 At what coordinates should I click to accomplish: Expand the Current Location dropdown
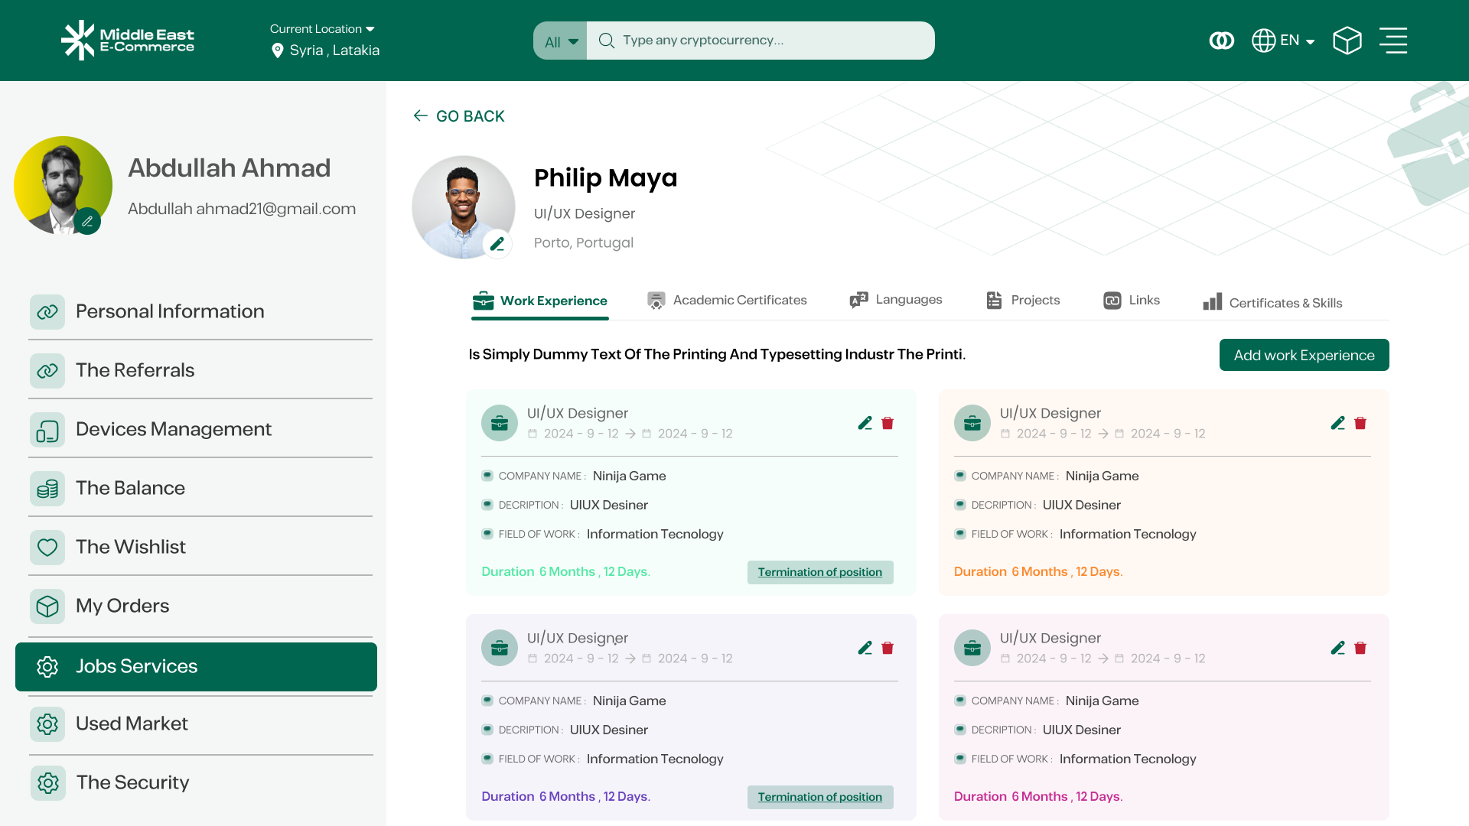(322, 29)
